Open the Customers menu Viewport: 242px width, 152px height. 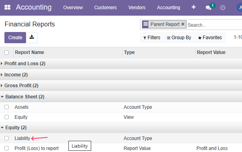[x=106, y=8]
